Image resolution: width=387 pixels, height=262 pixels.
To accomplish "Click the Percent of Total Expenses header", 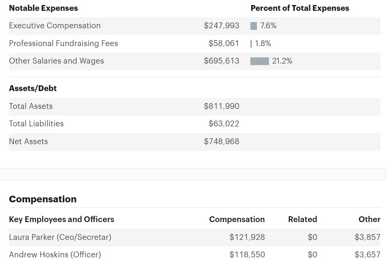I will [300, 8].
